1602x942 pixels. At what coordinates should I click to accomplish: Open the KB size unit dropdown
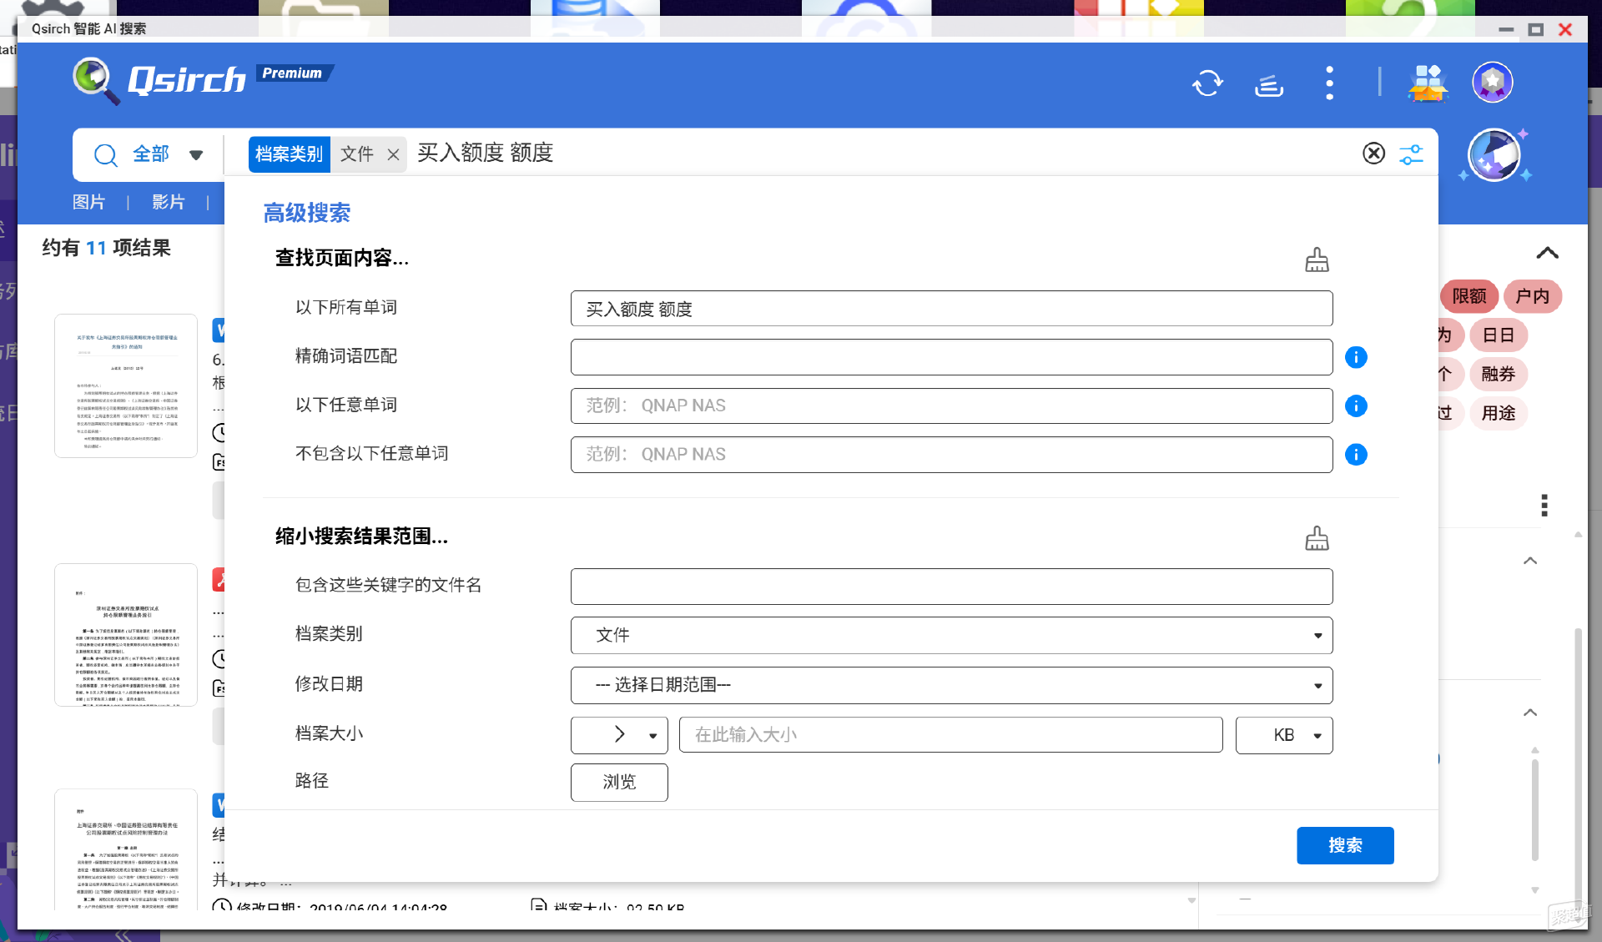pyautogui.click(x=1283, y=735)
